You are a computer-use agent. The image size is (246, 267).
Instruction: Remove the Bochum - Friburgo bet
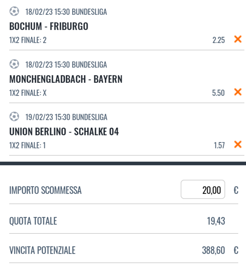pos(238,39)
